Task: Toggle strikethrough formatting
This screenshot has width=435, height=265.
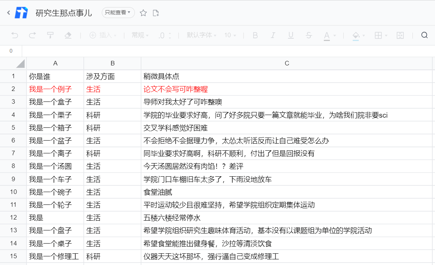Action: click(308, 35)
